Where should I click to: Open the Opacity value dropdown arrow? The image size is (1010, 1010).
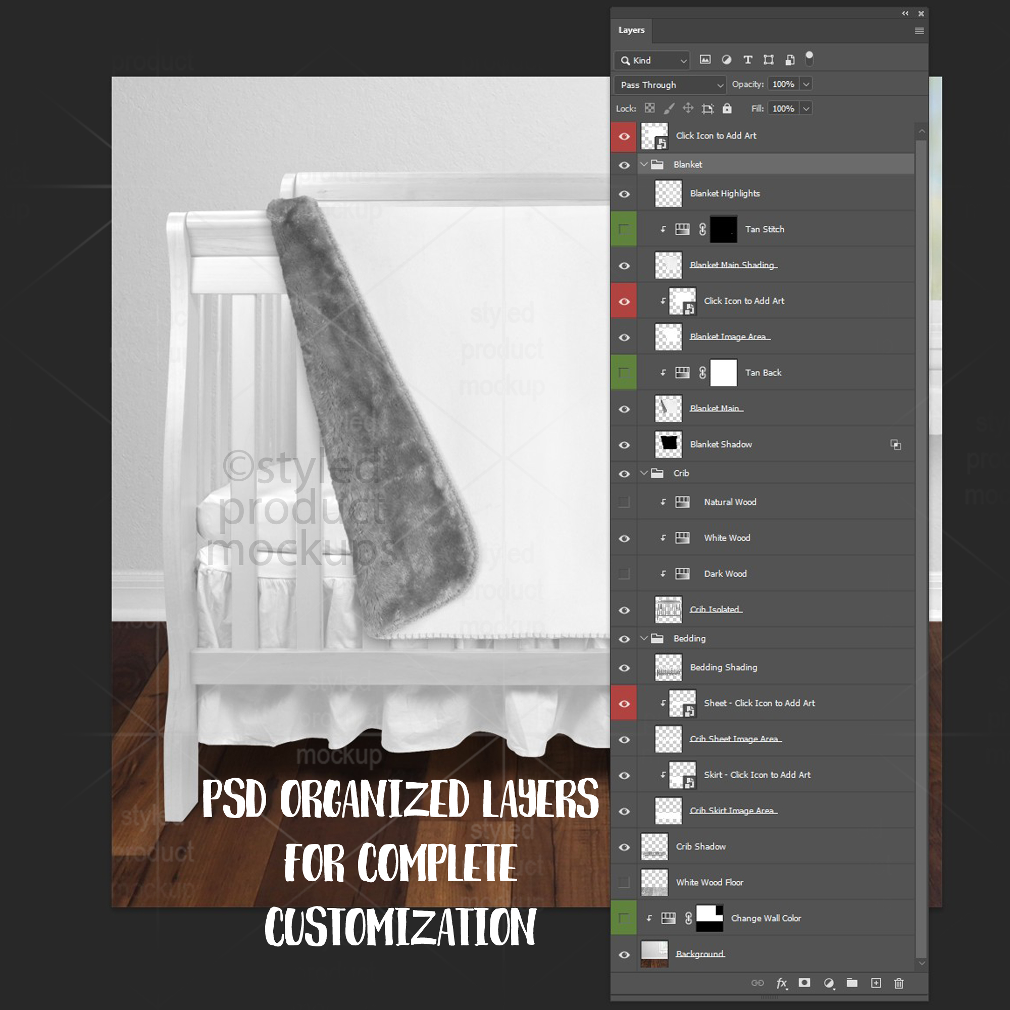pos(806,84)
